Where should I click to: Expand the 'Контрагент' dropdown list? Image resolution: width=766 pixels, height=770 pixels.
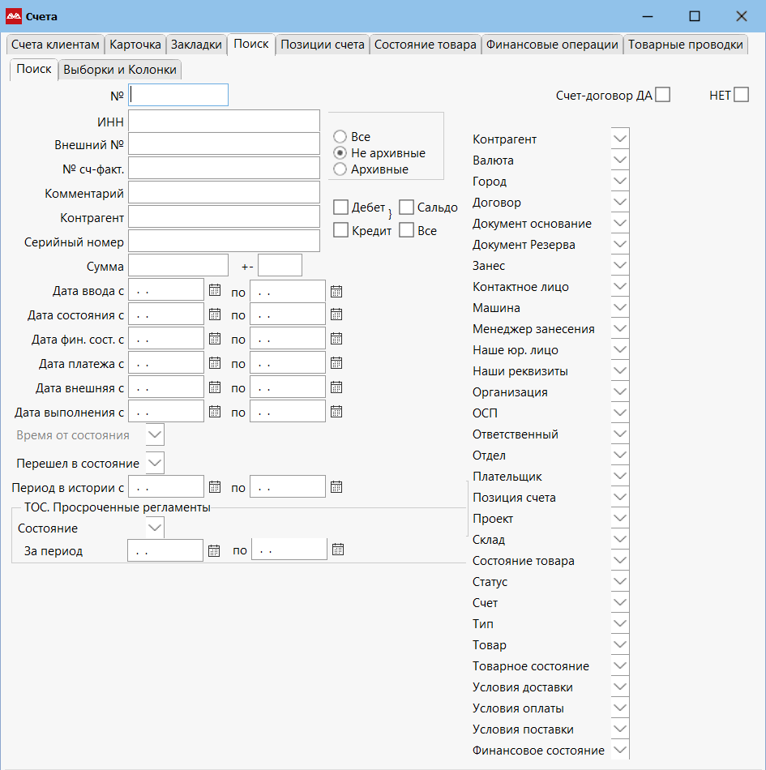tap(620, 139)
